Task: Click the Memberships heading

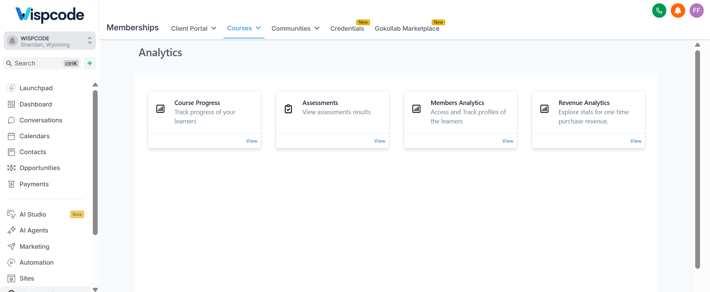Action: tap(132, 28)
